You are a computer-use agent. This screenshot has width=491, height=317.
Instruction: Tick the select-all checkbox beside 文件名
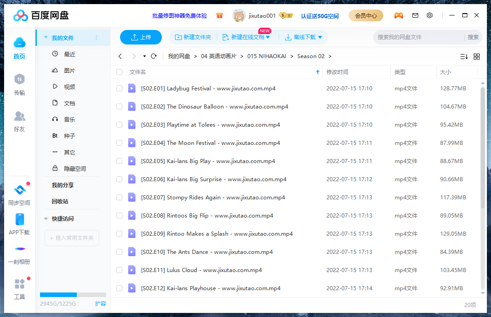(119, 72)
